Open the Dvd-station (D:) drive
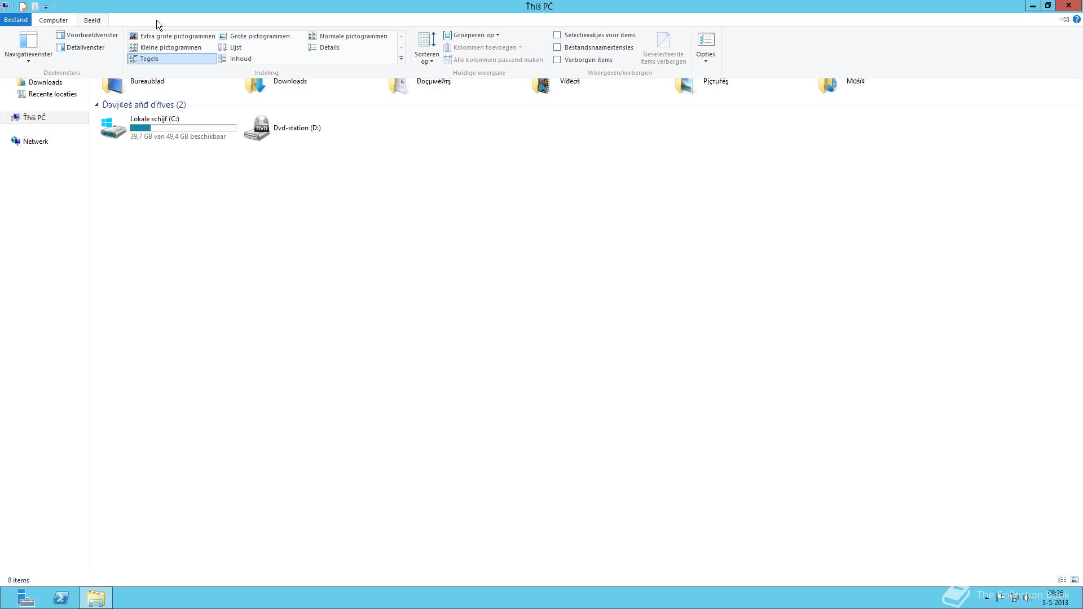Screen dimensions: 1083x609 tap(296, 128)
